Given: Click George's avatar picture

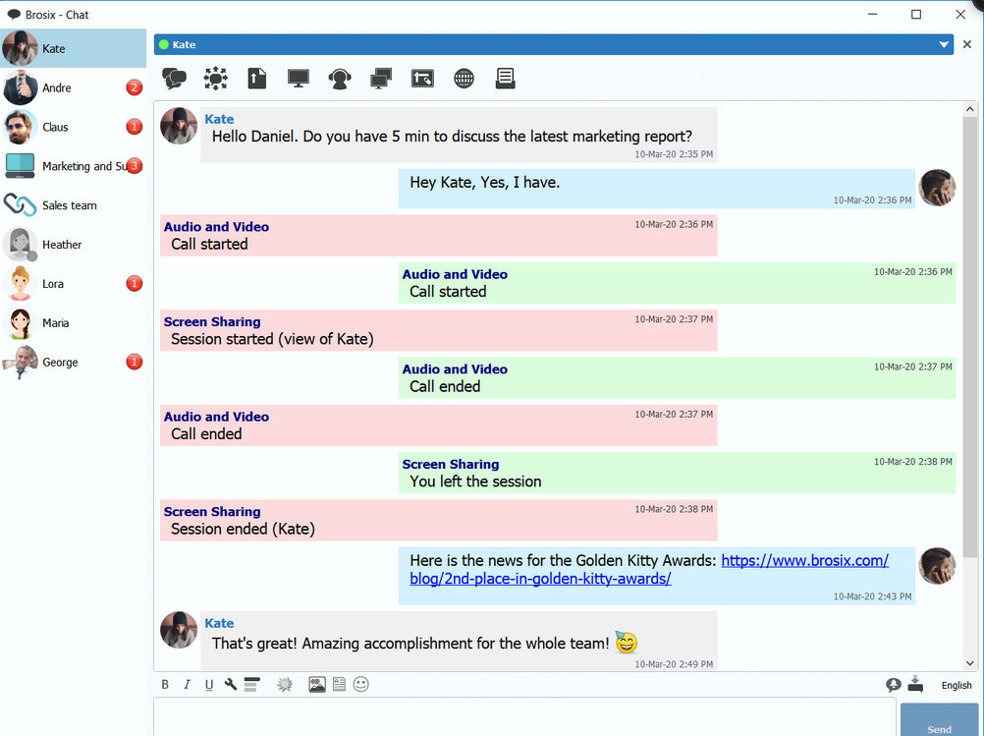Looking at the screenshot, I should (x=20, y=363).
